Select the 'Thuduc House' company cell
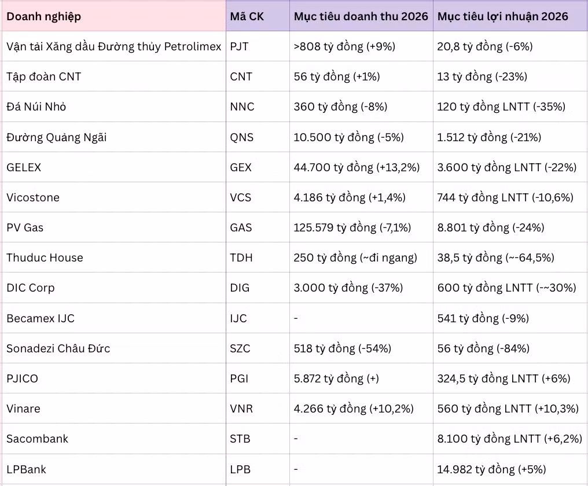Screen dimensions: 588x486 45,257
